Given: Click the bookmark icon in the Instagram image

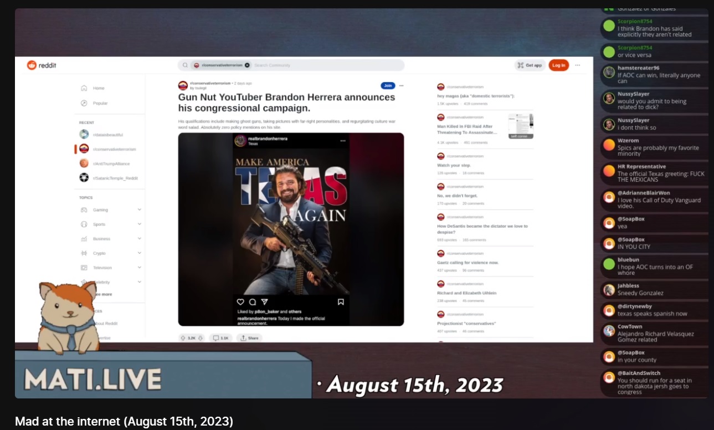Looking at the screenshot, I should (341, 302).
